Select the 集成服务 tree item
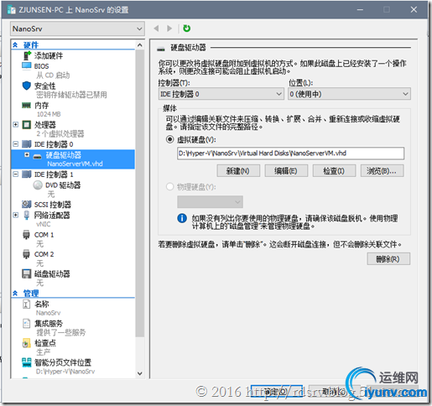 (x=49, y=324)
